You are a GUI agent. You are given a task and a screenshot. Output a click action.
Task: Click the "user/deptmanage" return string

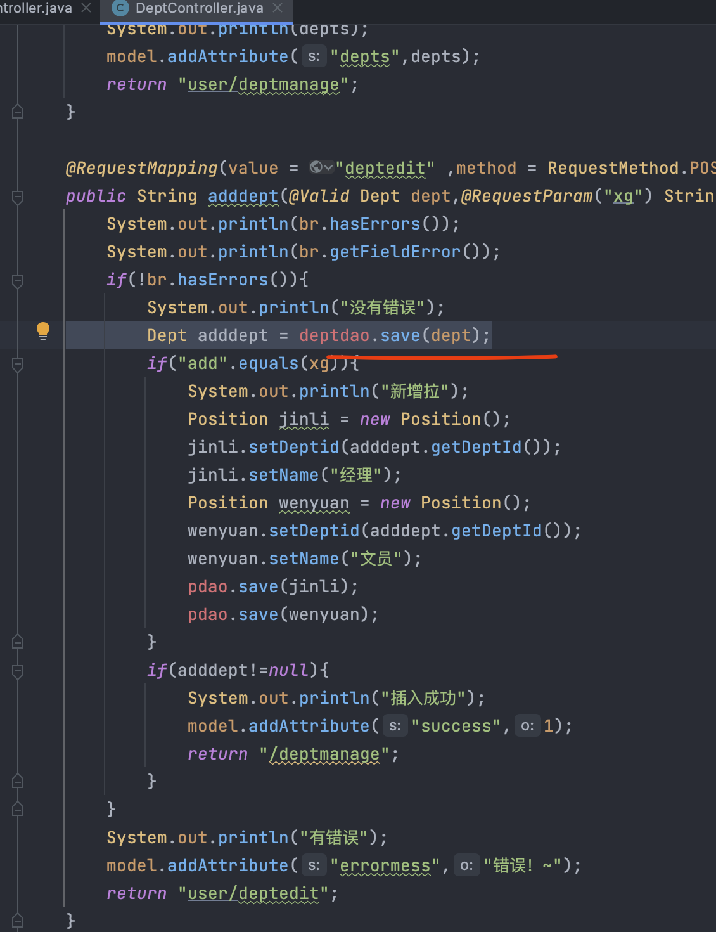click(x=263, y=85)
